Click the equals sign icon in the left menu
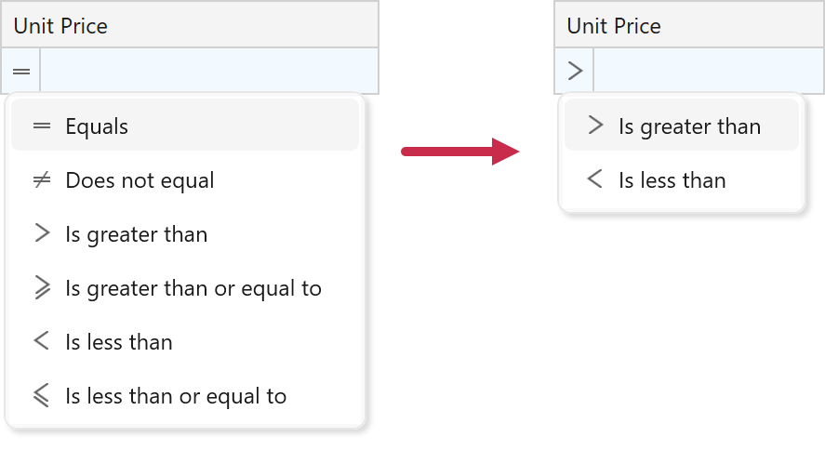825x450 pixels. [x=41, y=126]
